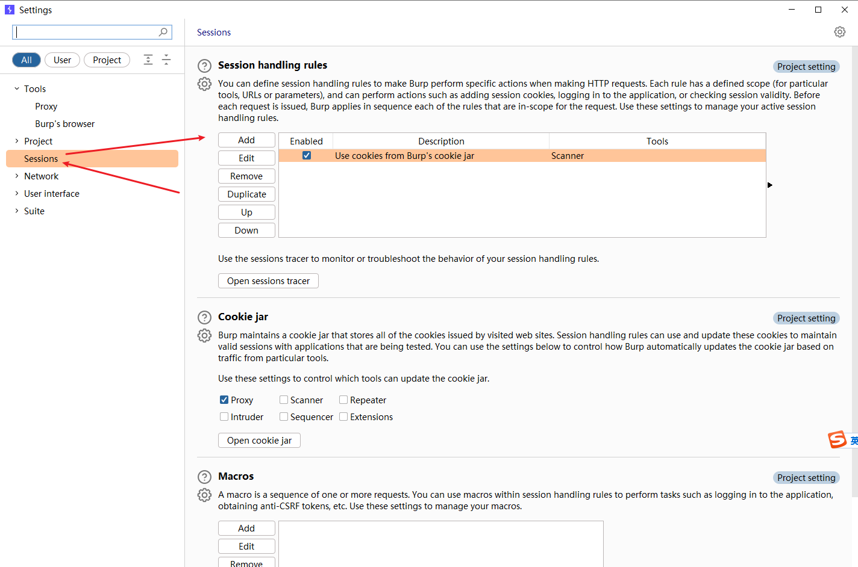Viewport: 858px width, 567px height.
Task: Click gear options icon for Session handling rules
Action: 205,84
